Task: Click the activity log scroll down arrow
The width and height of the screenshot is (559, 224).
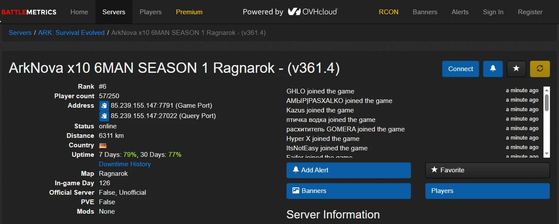Action: [546, 154]
